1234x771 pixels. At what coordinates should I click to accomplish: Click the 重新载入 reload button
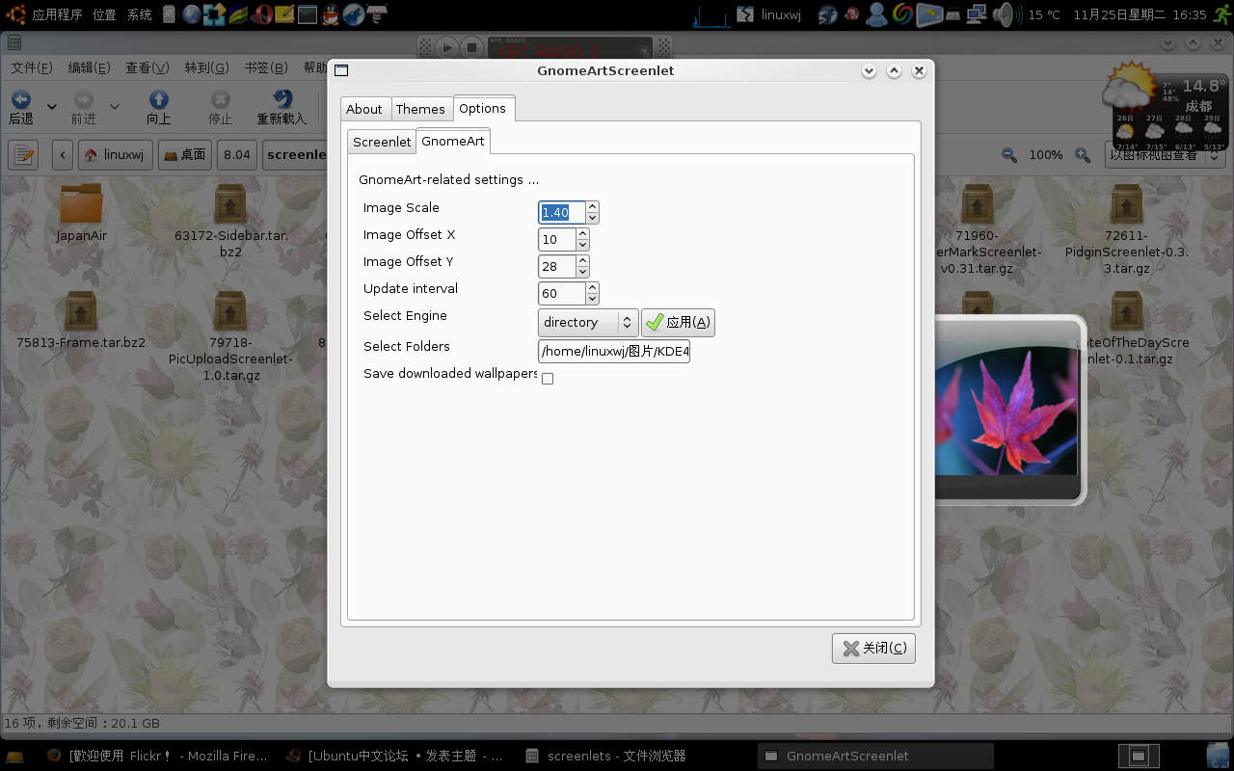[282, 107]
